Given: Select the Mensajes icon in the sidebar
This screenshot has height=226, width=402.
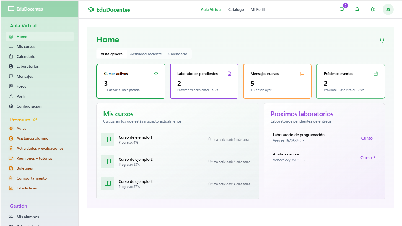Looking at the screenshot, I should coord(11,76).
